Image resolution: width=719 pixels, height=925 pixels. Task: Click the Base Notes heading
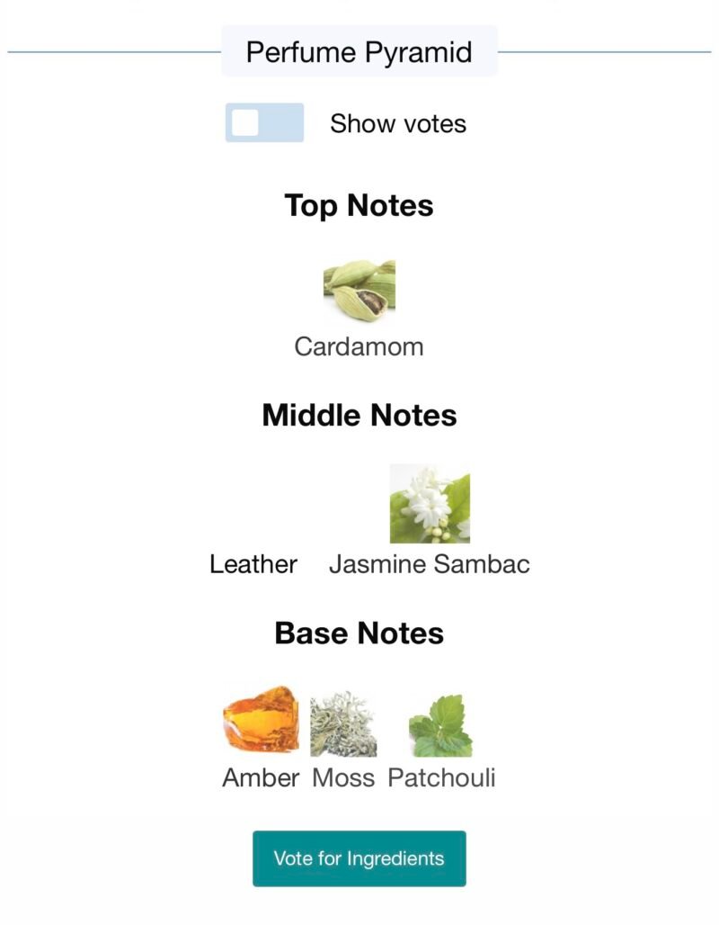click(359, 633)
